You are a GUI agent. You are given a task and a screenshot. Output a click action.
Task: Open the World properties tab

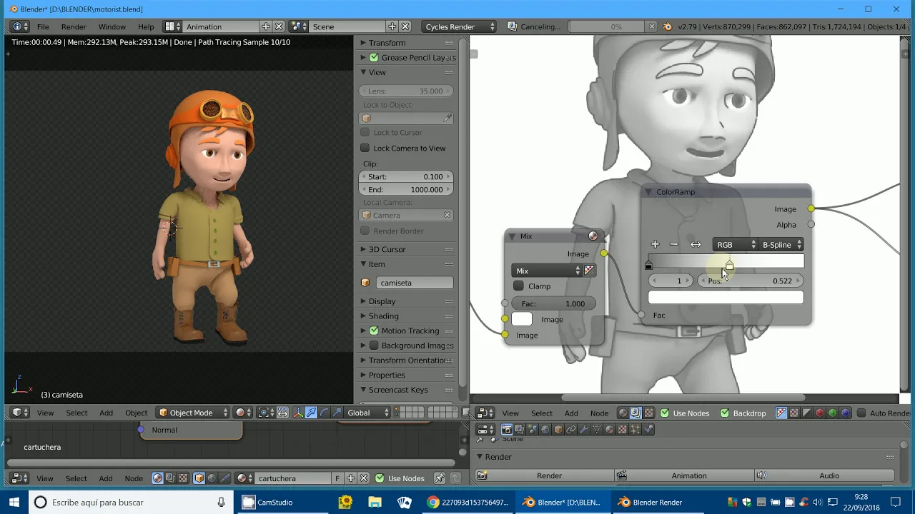(x=545, y=429)
